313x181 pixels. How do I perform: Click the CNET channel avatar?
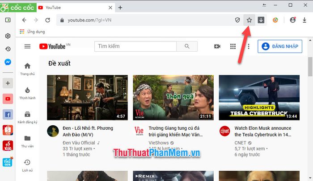tap(225, 131)
